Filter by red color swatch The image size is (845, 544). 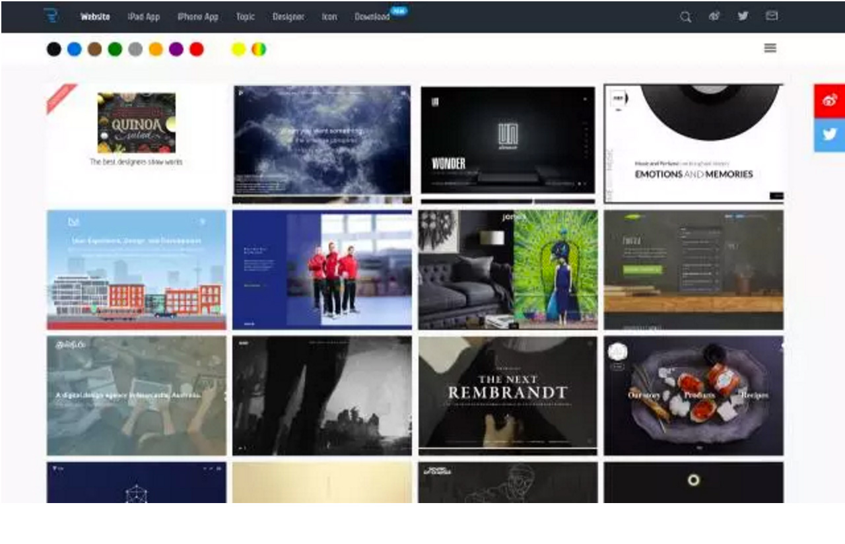coord(197,49)
